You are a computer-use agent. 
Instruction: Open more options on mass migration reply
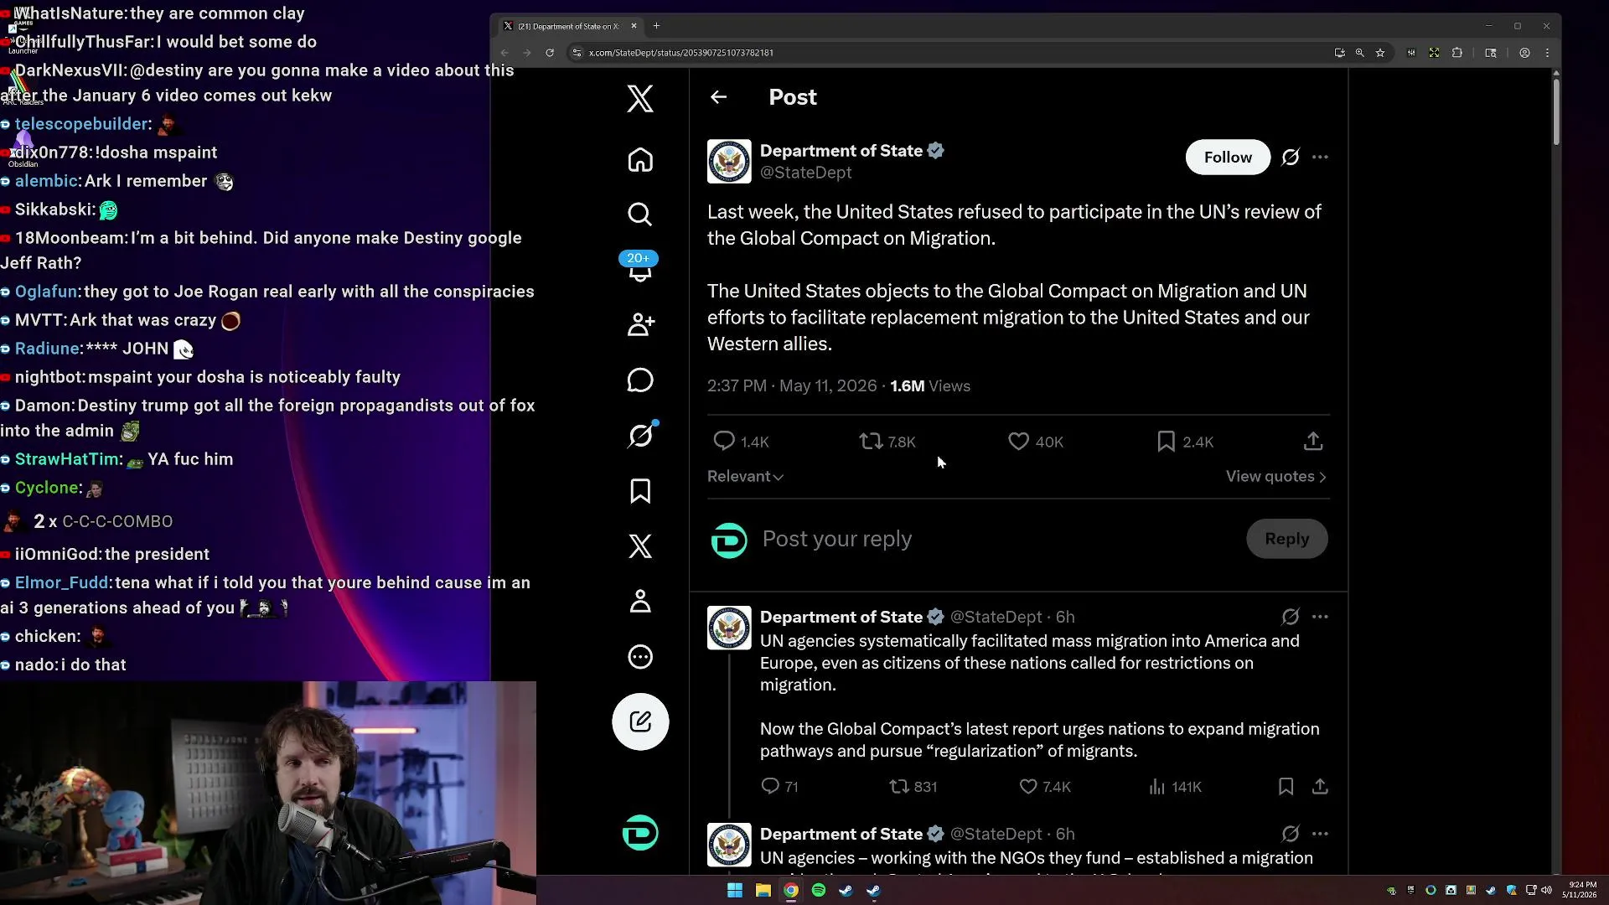(x=1320, y=617)
